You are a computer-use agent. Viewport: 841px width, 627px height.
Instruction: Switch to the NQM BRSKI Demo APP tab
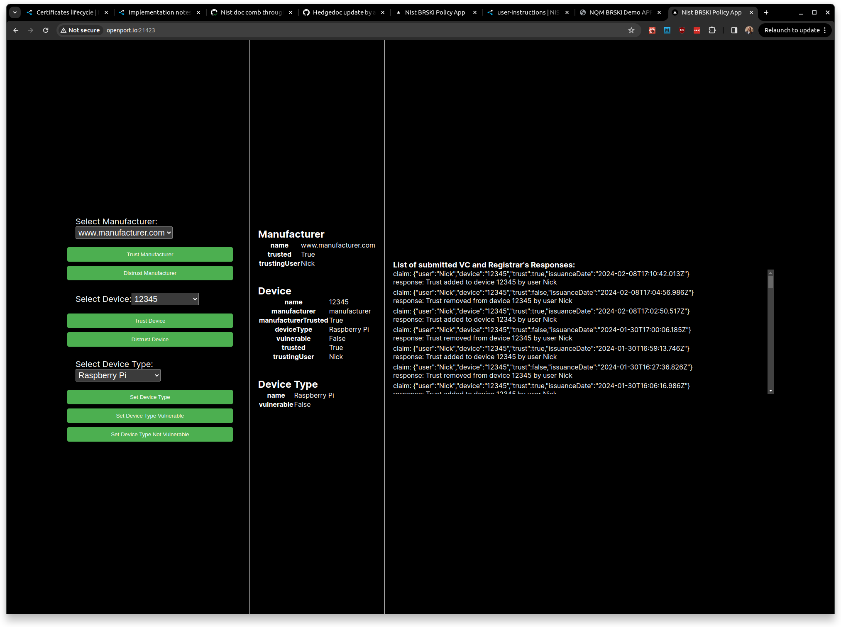621,12
